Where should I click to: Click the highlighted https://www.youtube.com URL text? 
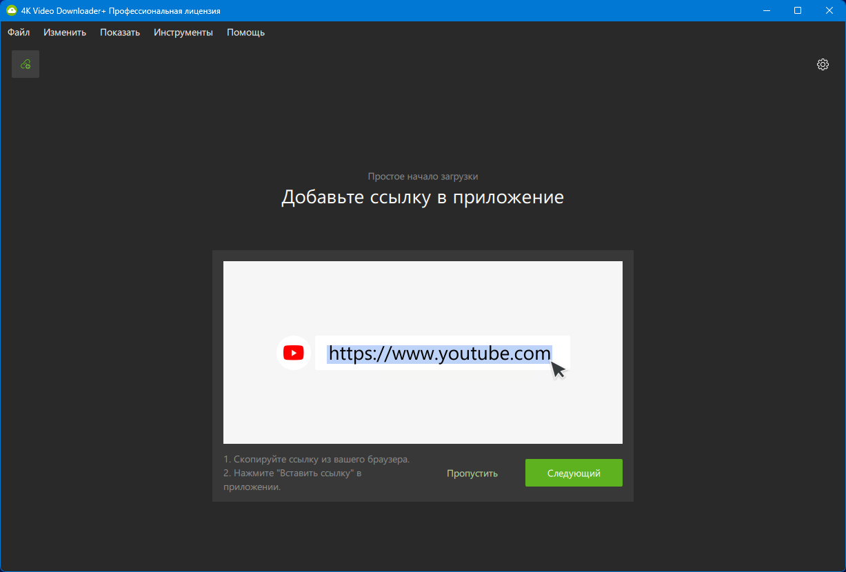439,354
